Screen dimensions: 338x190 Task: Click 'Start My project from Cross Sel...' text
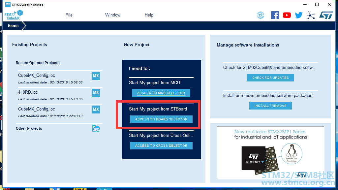161,136
